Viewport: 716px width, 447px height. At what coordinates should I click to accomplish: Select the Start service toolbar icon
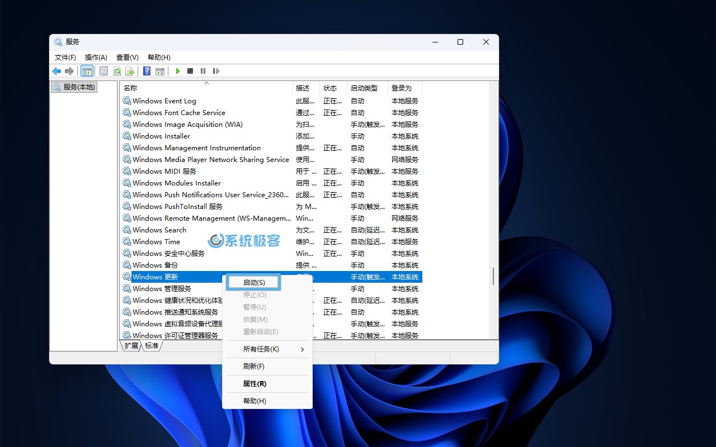pyautogui.click(x=177, y=71)
